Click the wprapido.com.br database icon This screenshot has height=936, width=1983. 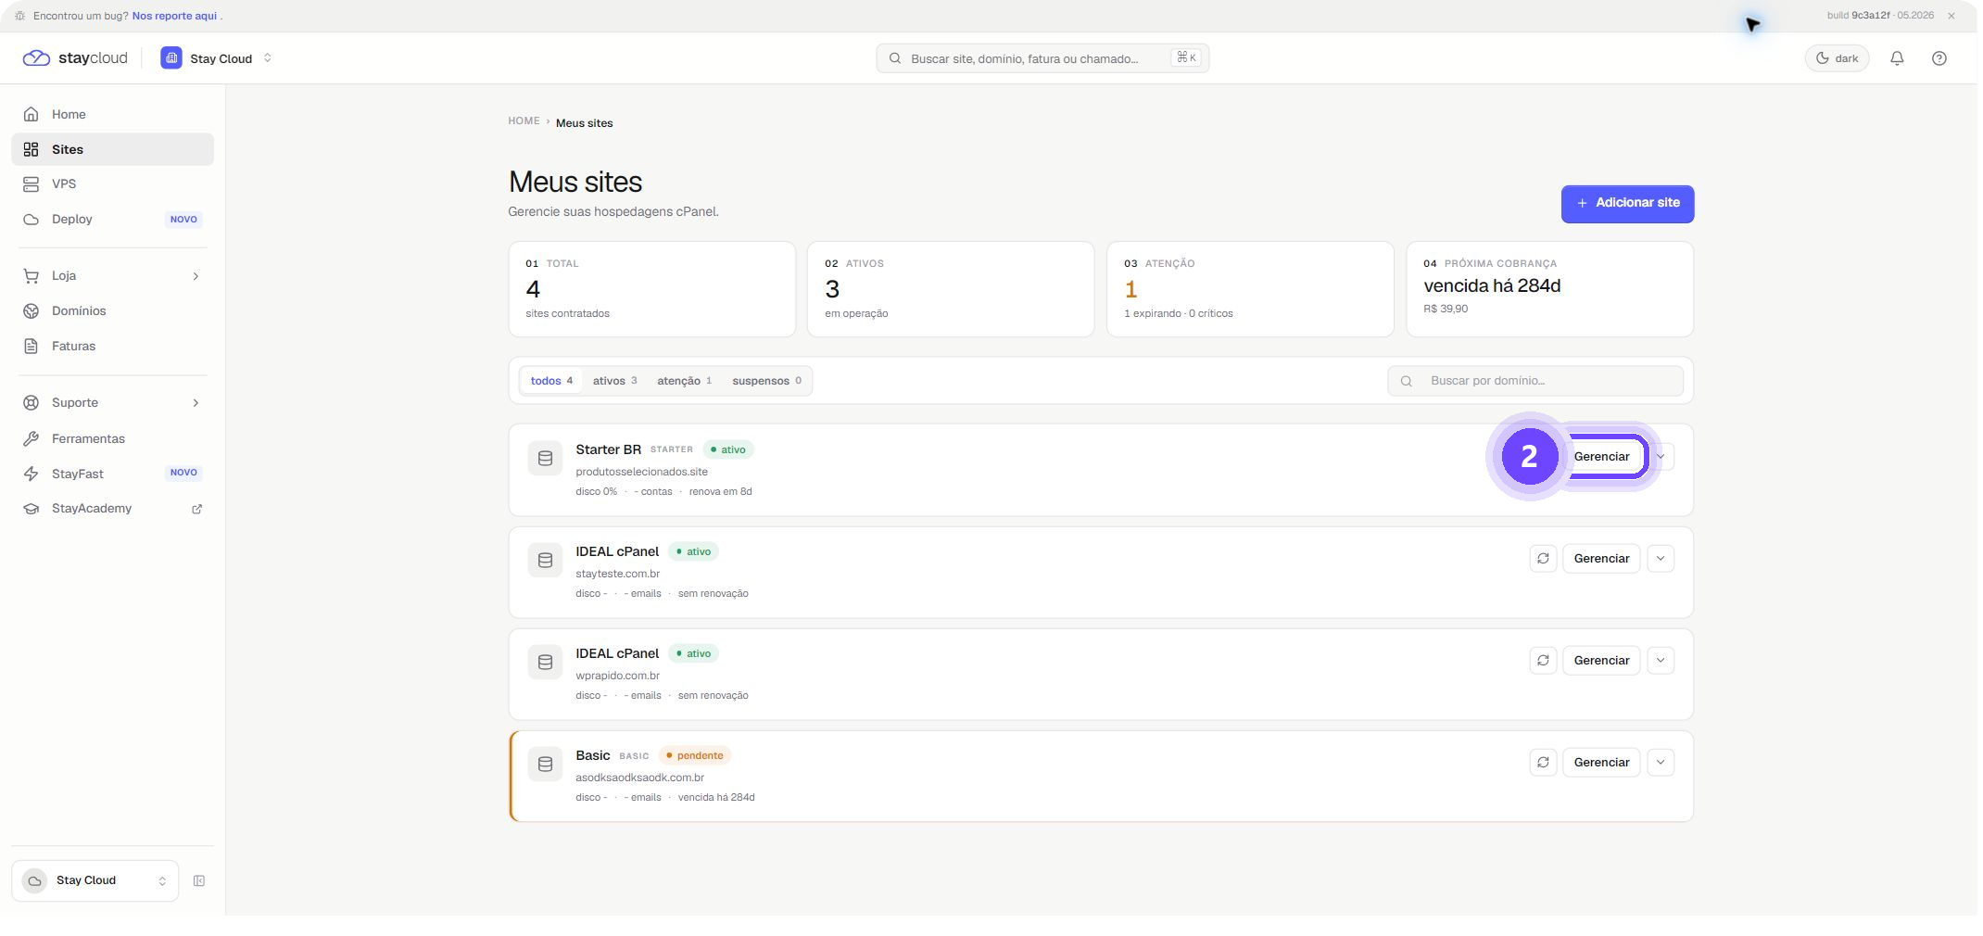tap(545, 662)
